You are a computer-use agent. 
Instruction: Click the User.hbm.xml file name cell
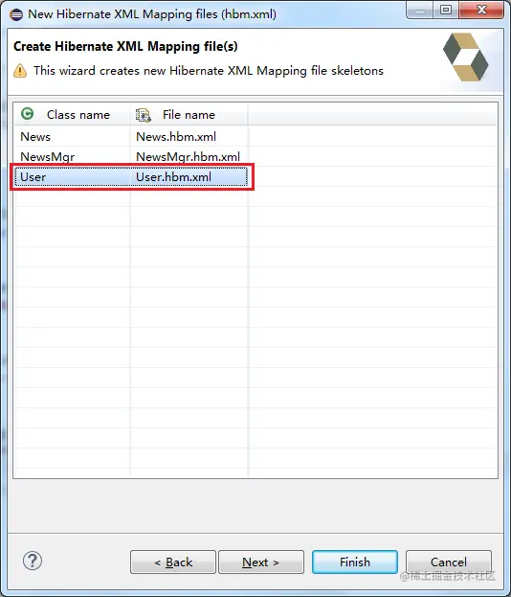(x=189, y=177)
